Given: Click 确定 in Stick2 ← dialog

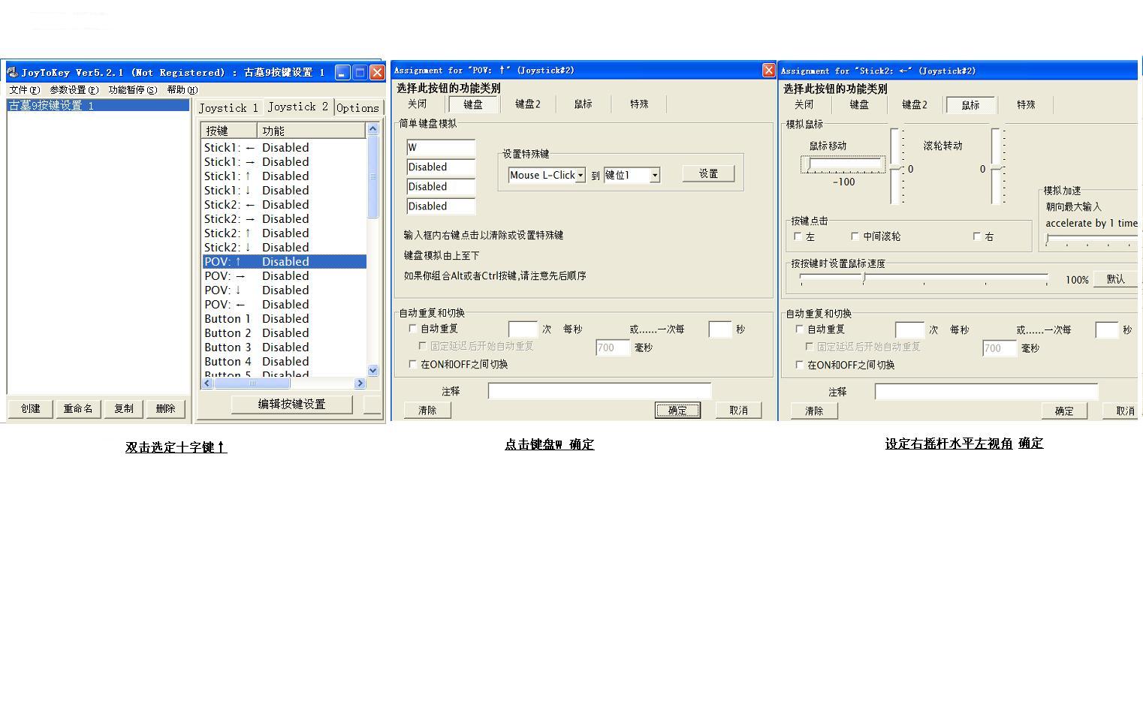Looking at the screenshot, I should point(1064,411).
